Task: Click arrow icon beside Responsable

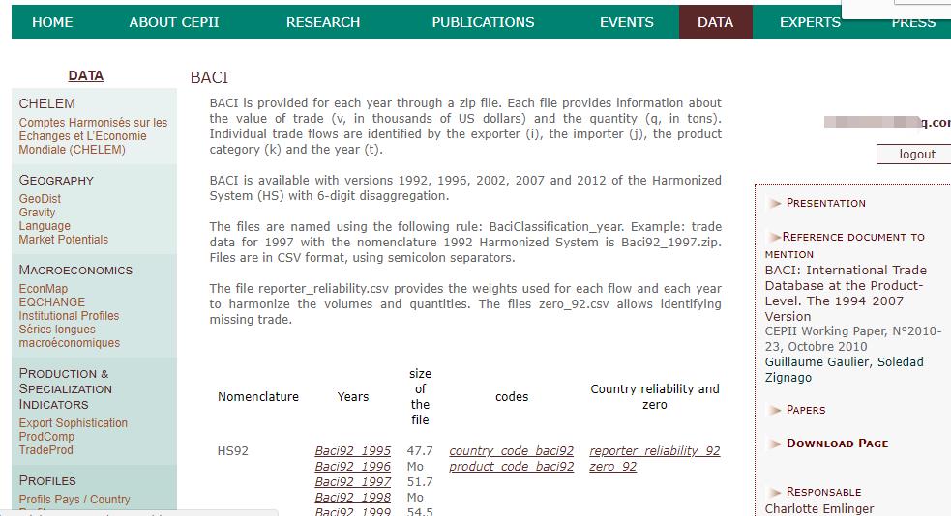Action: pos(775,493)
